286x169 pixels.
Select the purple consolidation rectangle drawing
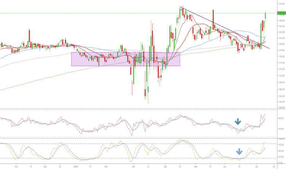126,59
